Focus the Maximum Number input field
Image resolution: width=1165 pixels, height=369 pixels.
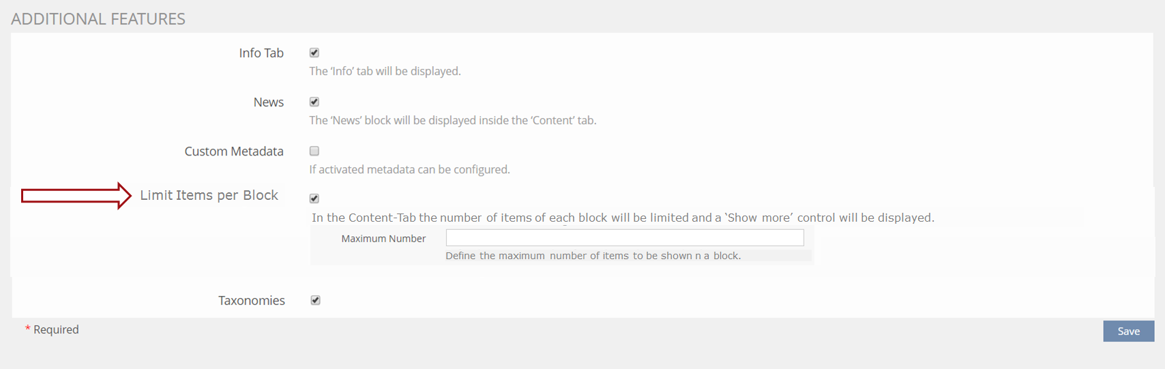pos(624,237)
